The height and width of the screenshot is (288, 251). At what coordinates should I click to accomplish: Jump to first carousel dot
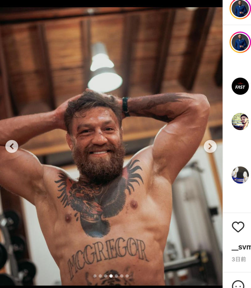(x=95, y=276)
